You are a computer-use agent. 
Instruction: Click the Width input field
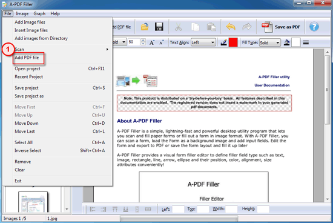[x=231, y=209]
